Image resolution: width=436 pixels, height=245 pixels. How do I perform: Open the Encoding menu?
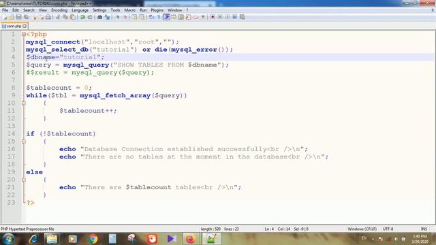tap(59, 10)
